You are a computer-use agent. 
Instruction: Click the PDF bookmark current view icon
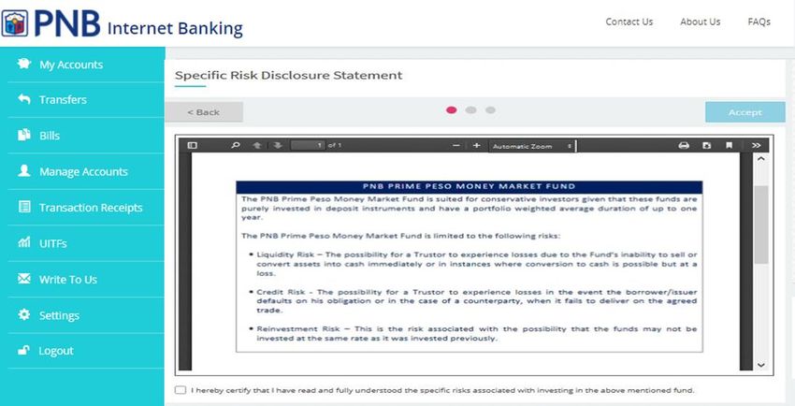[x=730, y=146]
